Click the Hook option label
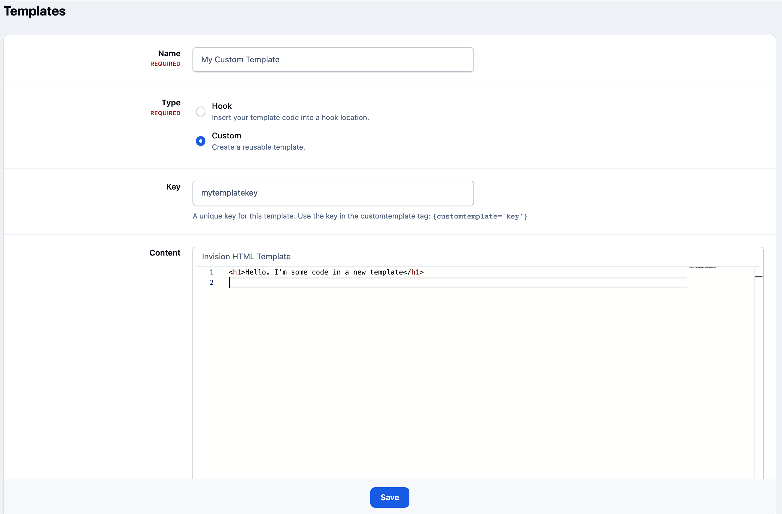This screenshot has height=514, width=782. point(221,106)
